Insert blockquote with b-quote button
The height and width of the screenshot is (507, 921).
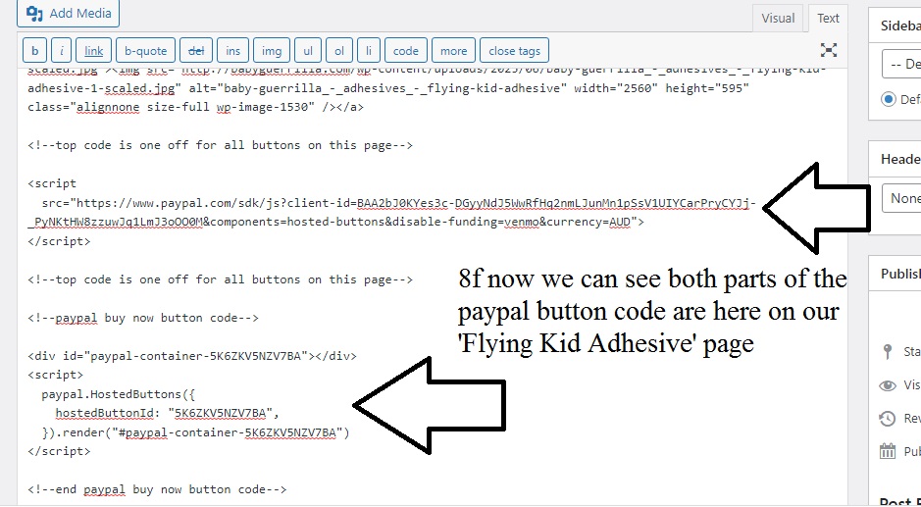tap(146, 51)
